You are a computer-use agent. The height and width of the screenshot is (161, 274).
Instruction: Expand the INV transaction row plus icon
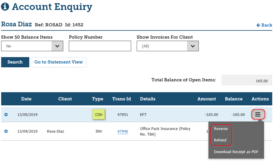click(6, 131)
